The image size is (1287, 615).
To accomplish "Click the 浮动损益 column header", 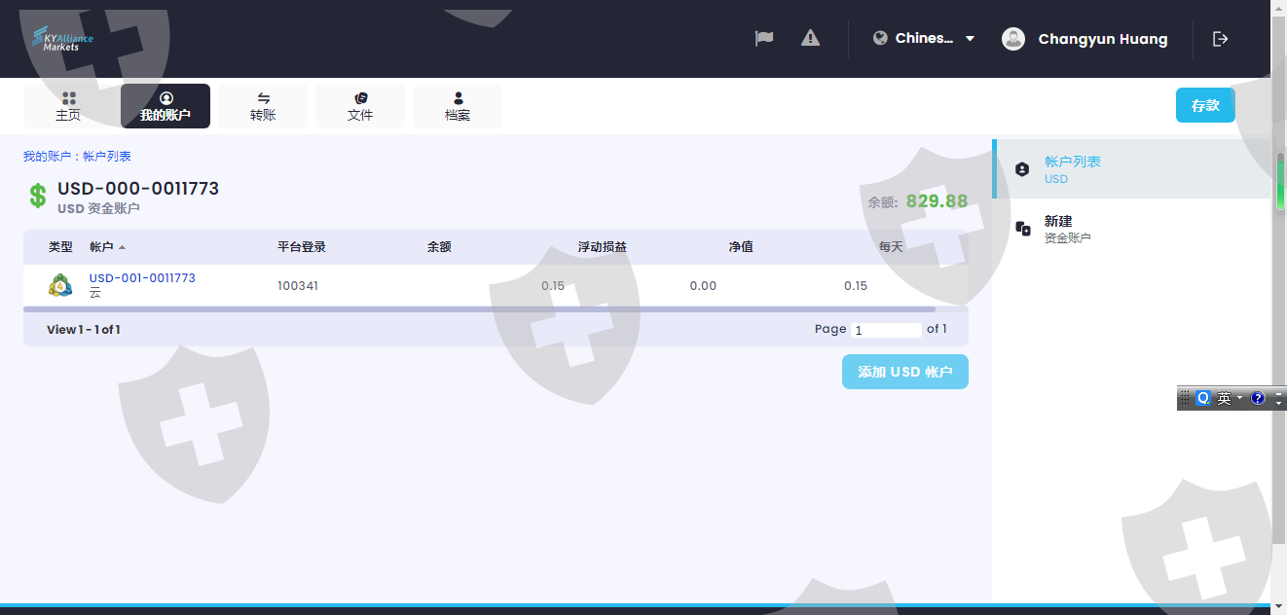I will click(603, 247).
